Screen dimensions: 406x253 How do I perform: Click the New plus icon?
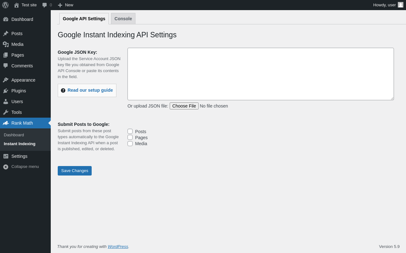point(60,5)
